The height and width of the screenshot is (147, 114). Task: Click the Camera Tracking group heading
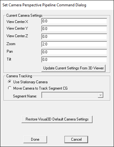pos(19,76)
